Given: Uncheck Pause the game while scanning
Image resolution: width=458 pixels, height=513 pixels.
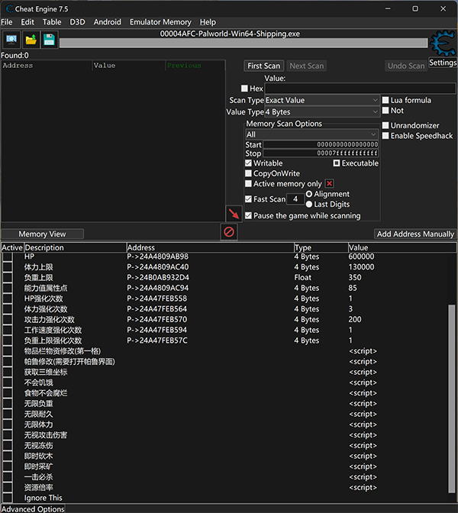Looking at the screenshot, I should pos(248,215).
